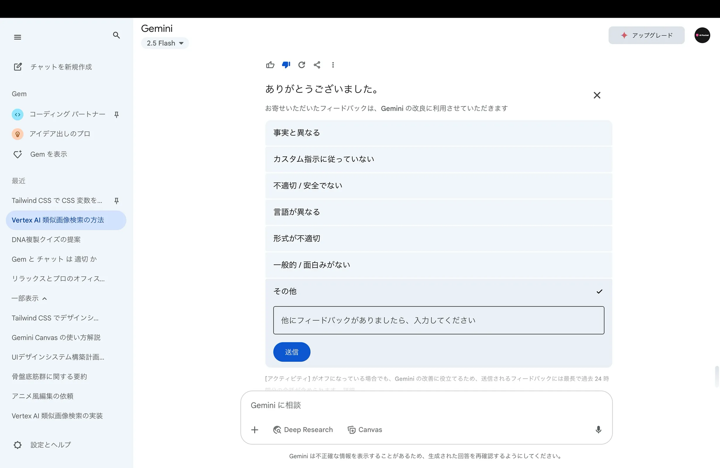This screenshot has height=468, width=720.
Task: Click the sidebar search magnifier icon
Action: (x=116, y=35)
